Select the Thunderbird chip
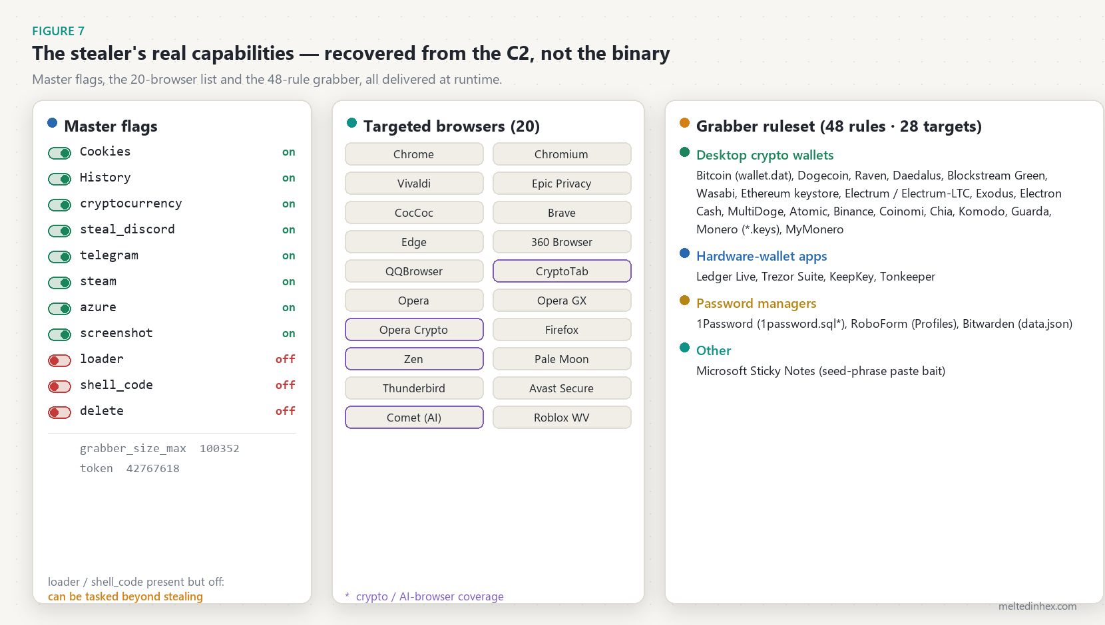Image resolution: width=1105 pixels, height=625 pixels. 414,388
